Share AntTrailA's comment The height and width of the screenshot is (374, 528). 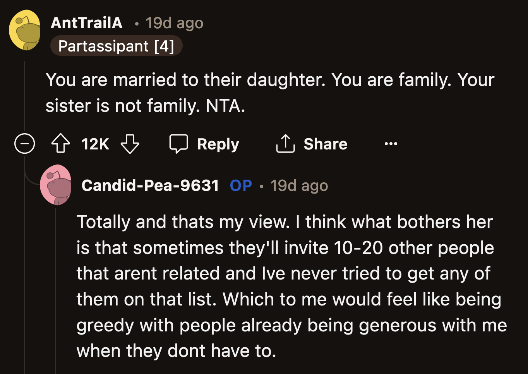(x=311, y=144)
